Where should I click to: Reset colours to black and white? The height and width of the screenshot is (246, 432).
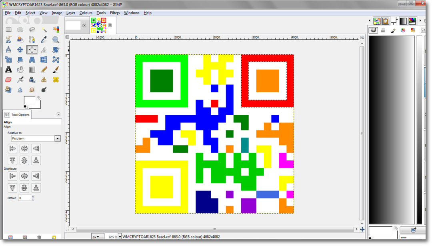tap(25, 107)
